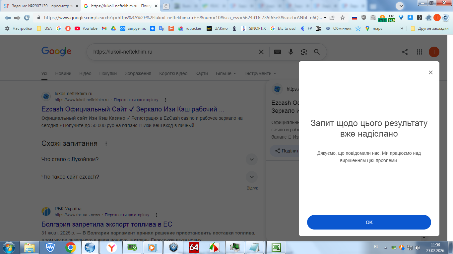Screen dimensions: 453x254
Task: Show more bookmarks with the chevron
Action: tap(402, 28)
